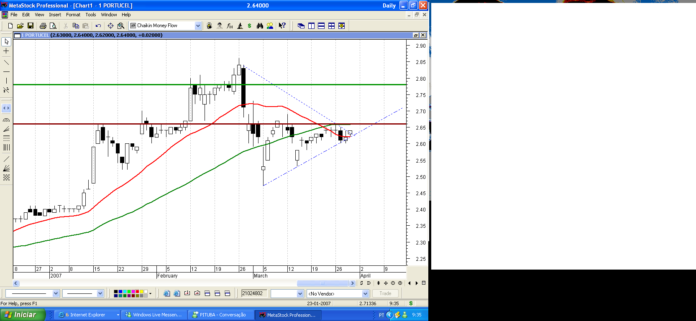The image size is (696, 321).
Task: Open the Indicator Builder (f(x)) tool
Action: pyautogui.click(x=230, y=26)
